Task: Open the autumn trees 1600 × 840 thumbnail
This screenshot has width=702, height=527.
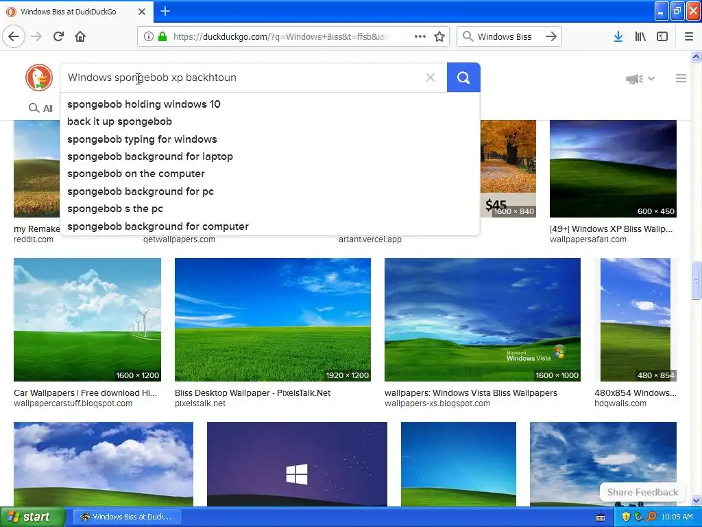Action: coord(508,169)
